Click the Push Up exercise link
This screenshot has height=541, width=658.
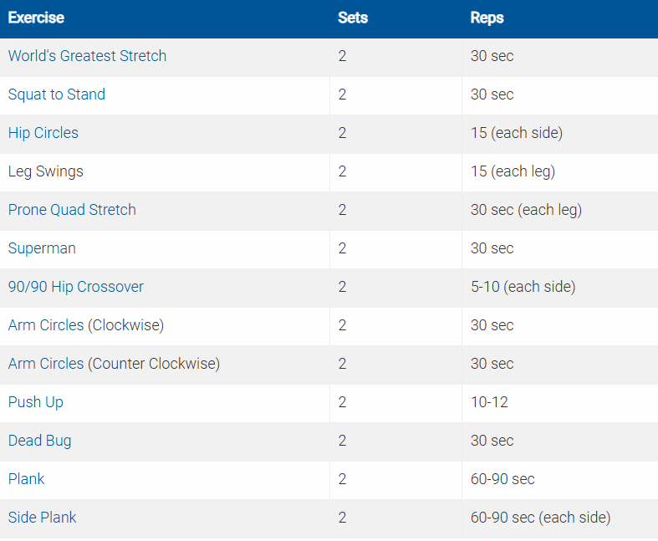pyautogui.click(x=36, y=402)
